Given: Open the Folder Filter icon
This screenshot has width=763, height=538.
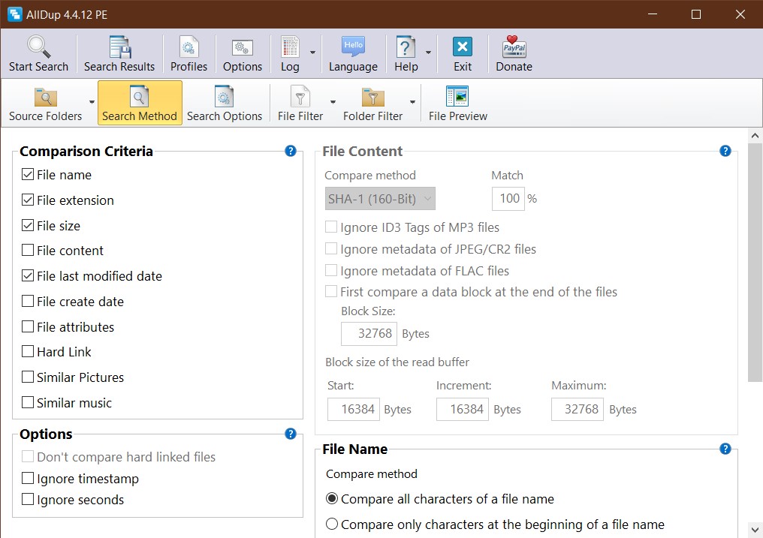Looking at the screenshot, I should coord(373,97).
